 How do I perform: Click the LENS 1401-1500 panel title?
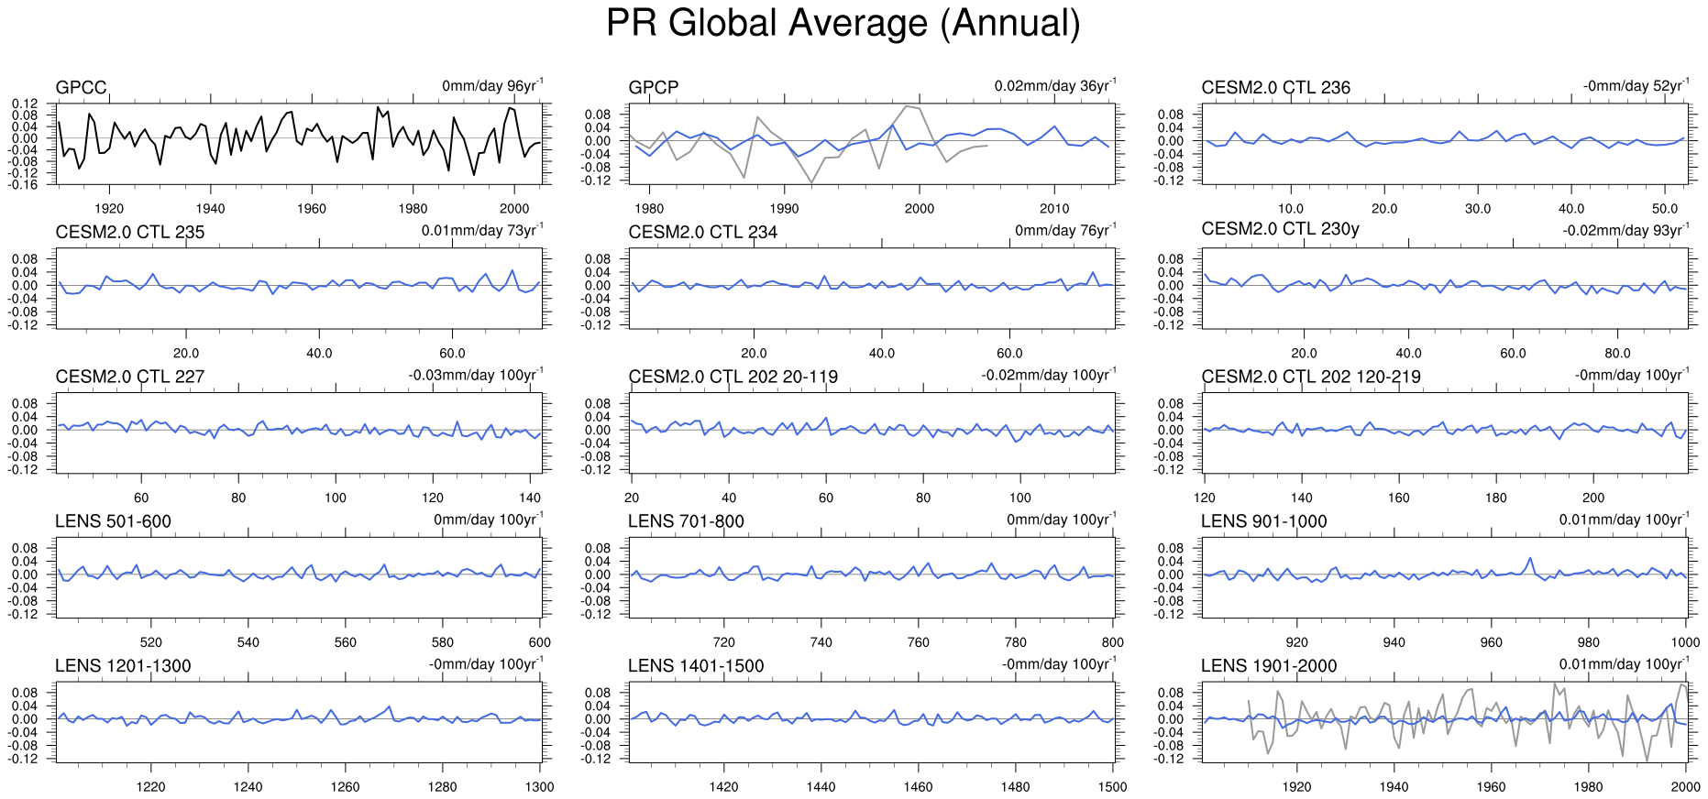[696, 666]
